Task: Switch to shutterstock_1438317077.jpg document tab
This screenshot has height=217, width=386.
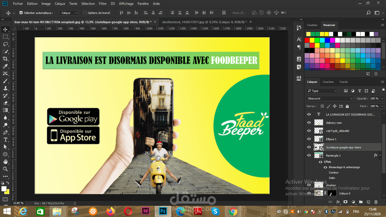Action: pyautogui.click(x=204, y=22)
